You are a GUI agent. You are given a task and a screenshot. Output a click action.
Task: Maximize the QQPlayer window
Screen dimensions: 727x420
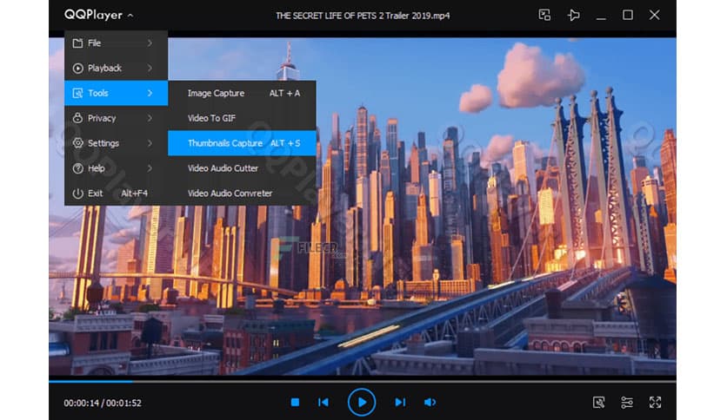click(628, 15)
